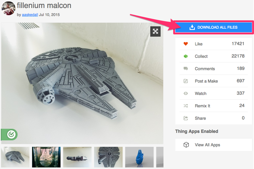Click the View All Apps cube icon

click(186, 145)
